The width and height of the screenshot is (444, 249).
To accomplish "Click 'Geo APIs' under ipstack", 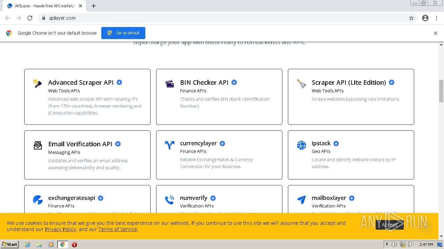I will pyautogui.click(x=321, y=151).
